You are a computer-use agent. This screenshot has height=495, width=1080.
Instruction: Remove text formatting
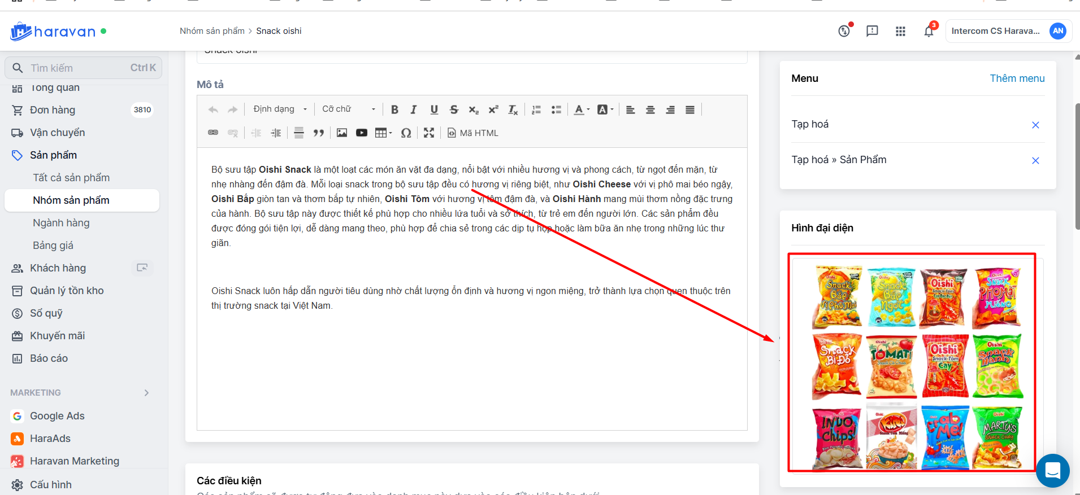513,109
